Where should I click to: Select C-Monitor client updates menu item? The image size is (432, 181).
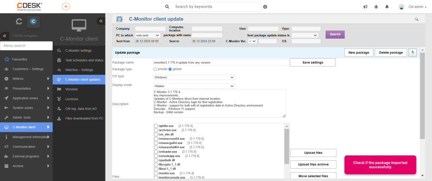click(79, 80)
